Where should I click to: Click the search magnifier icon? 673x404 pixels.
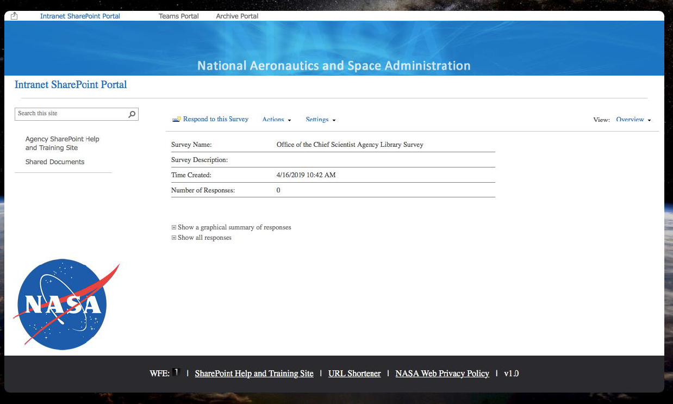click(x=132, y=114)
